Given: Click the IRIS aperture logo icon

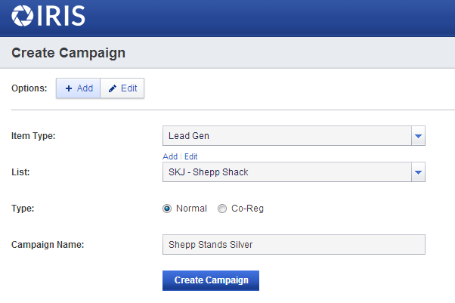Looking at the screenshot, I should point(23,16).
